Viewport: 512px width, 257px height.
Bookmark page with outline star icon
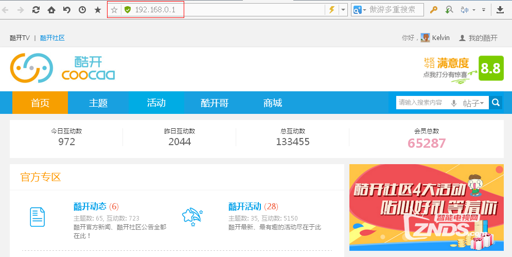(114, 10)
